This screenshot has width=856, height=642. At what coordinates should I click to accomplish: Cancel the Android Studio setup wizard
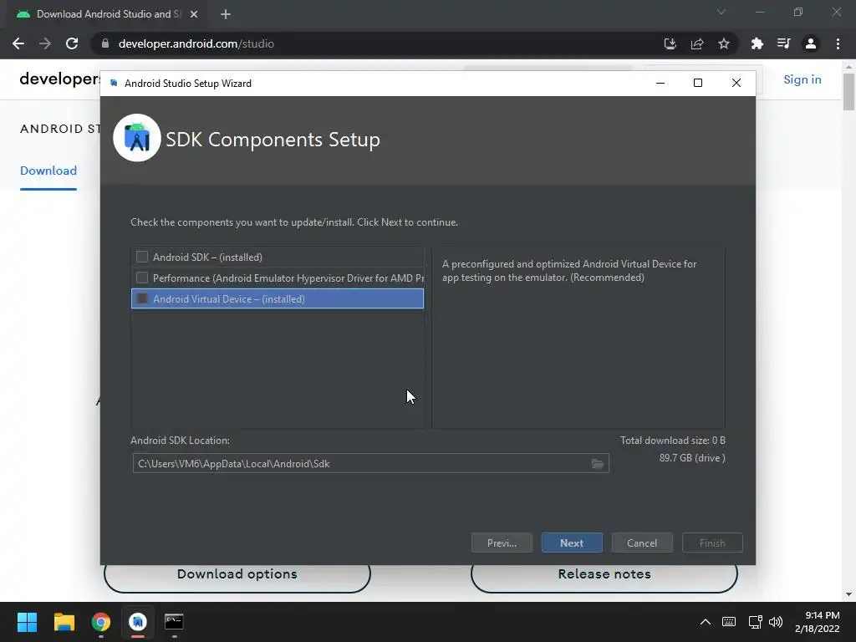click(x=642, y=543)
